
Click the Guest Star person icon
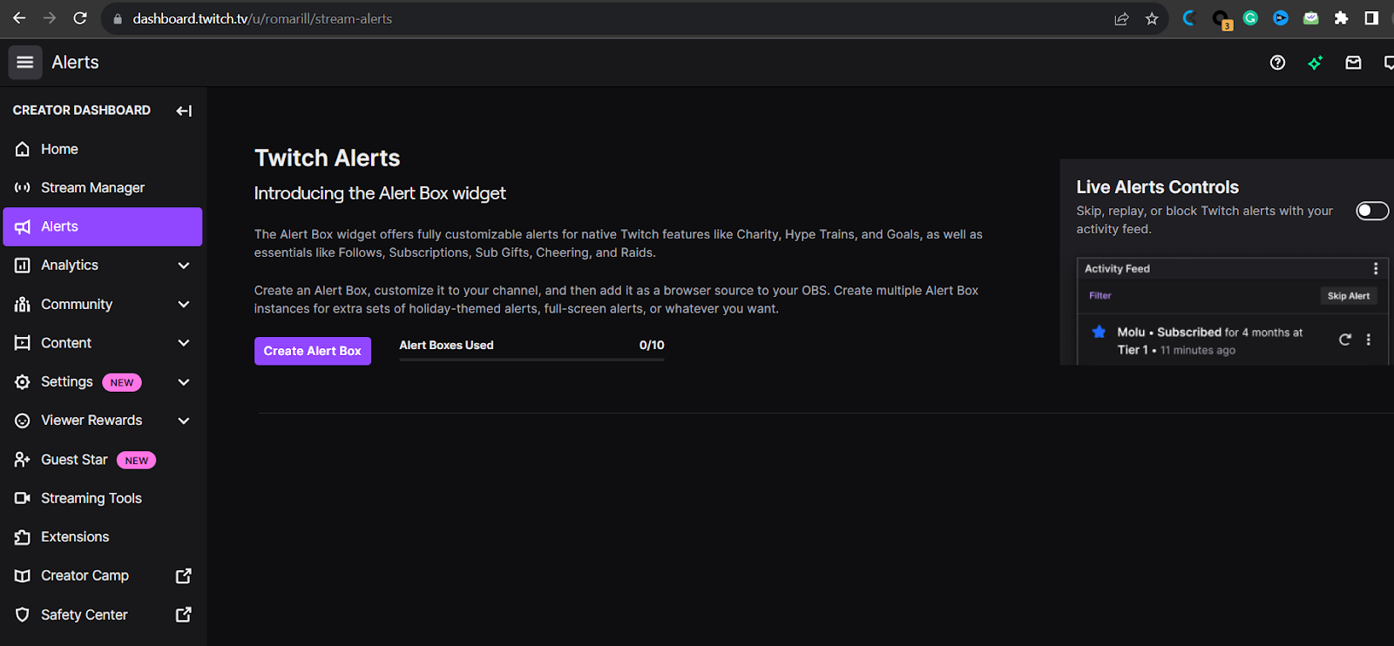click(x=23, y=459)
